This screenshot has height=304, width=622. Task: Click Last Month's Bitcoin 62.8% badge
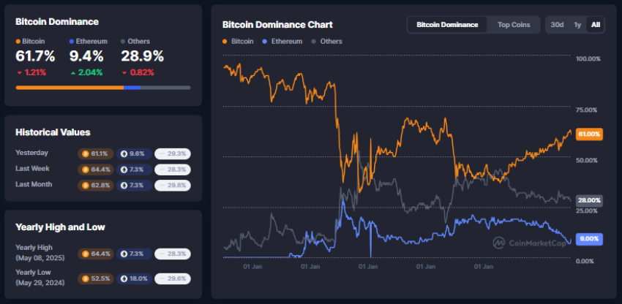(x=94, y=184)
